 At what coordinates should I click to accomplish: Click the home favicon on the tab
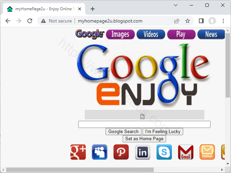[x=10, y=9]
